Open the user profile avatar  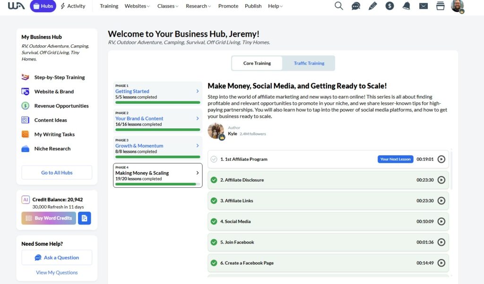(x=458, y=6)
